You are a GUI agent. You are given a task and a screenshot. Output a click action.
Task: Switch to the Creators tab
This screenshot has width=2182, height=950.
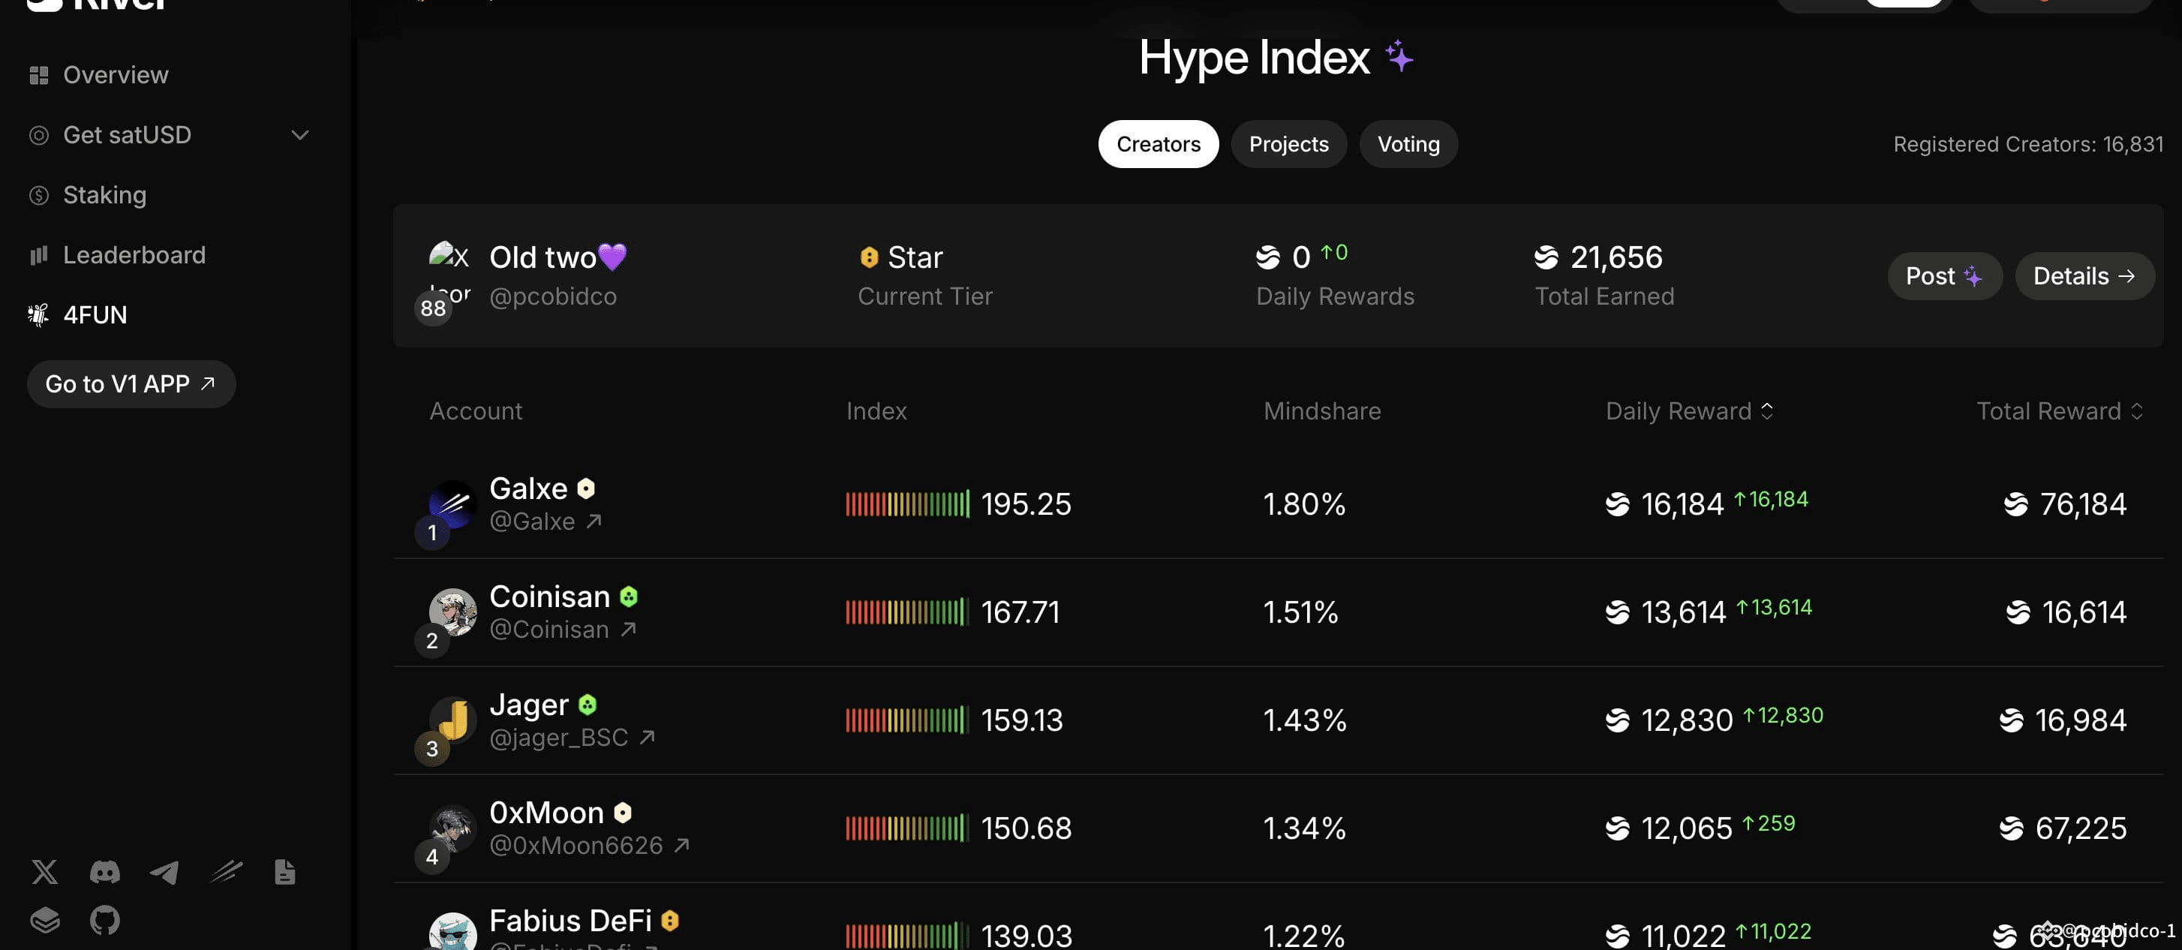tap(1159, 144)
